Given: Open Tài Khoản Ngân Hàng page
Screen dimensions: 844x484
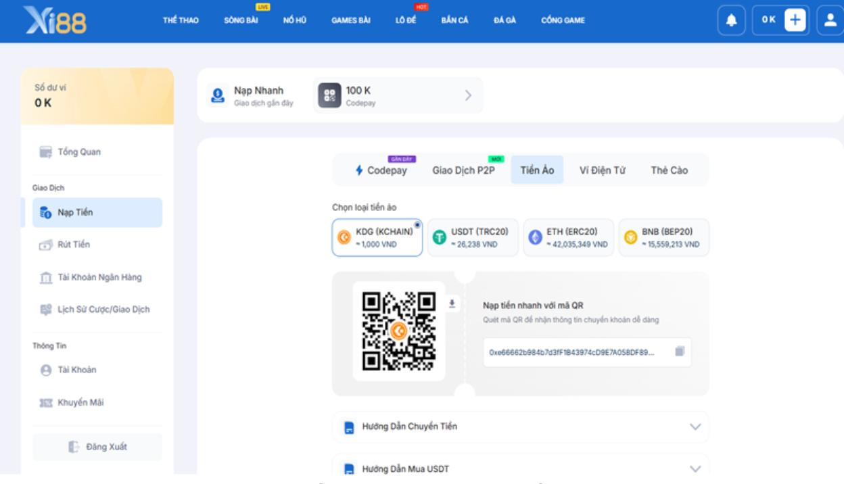Looking at the screenshot, I should [x=97, y=277].
